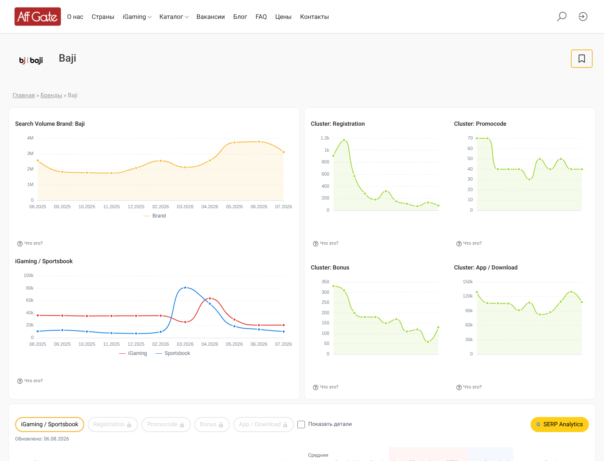Open help icon under Cluster: Promocode chart
Viewport: 604px width, 461px height.
(x=459, y=243)
